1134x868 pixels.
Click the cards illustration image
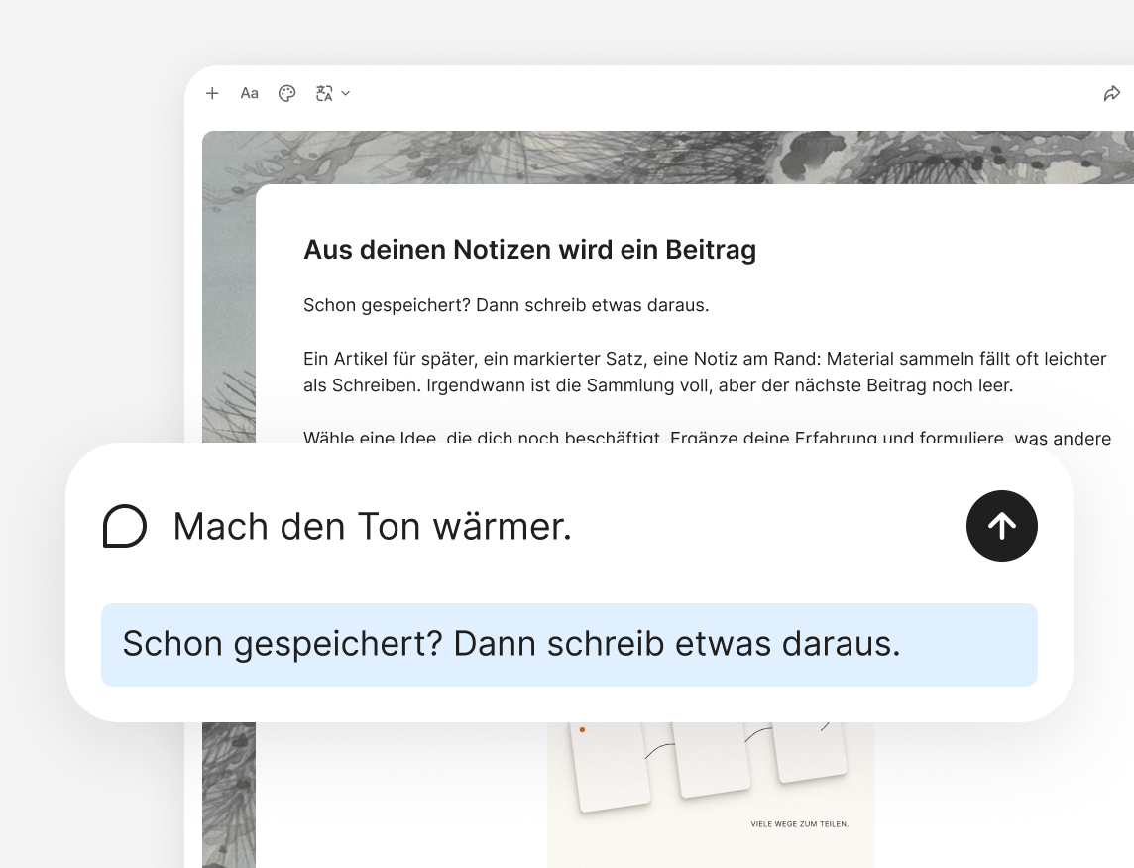711,794
